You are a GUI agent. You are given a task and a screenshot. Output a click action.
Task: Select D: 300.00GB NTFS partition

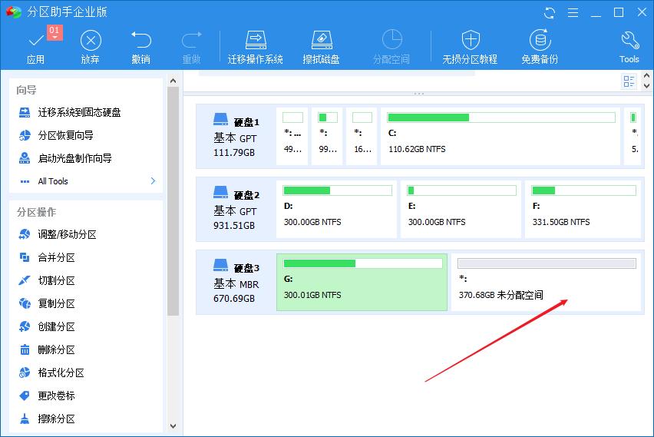(x=336, y=209)
